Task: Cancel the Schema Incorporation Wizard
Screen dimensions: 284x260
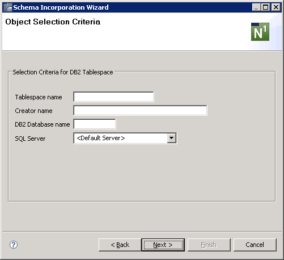Action: coord(255,245)
